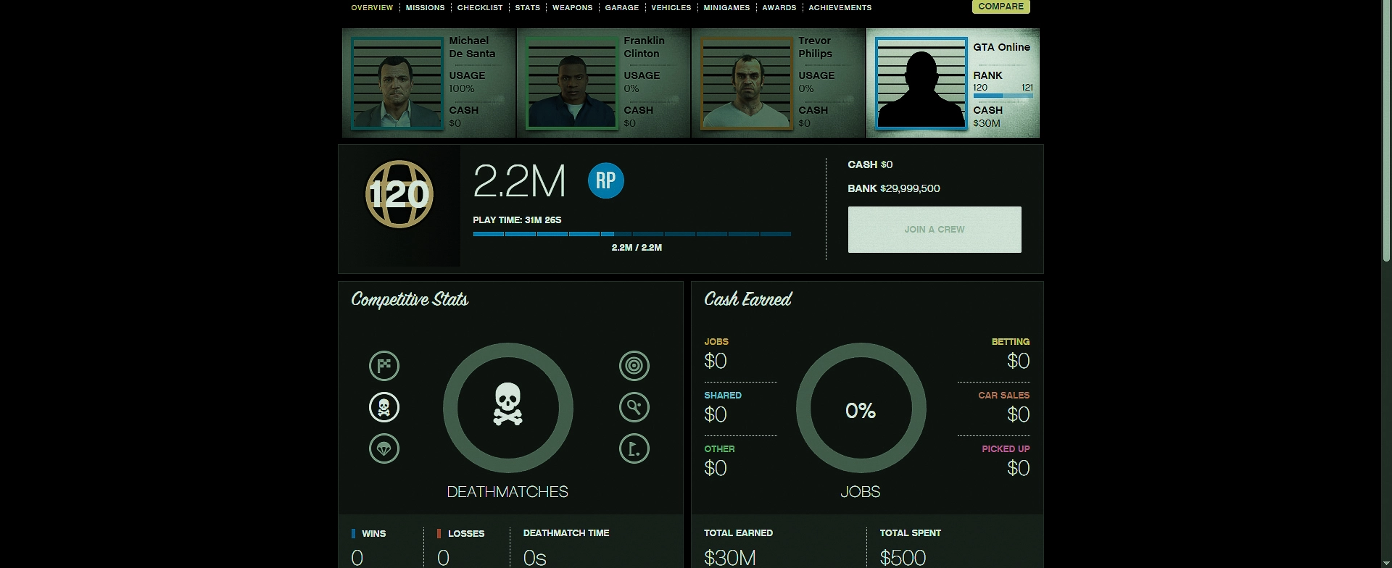Click the RP progress bar under play time

click(x=631, y=234)
